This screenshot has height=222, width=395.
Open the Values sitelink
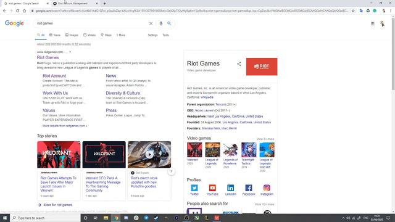click(49, 110)
